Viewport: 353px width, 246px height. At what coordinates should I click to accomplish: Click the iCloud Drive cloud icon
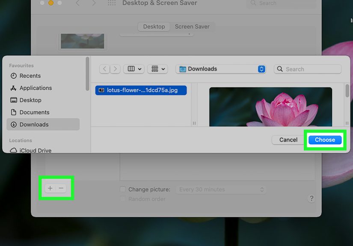(x=14, y=150)
